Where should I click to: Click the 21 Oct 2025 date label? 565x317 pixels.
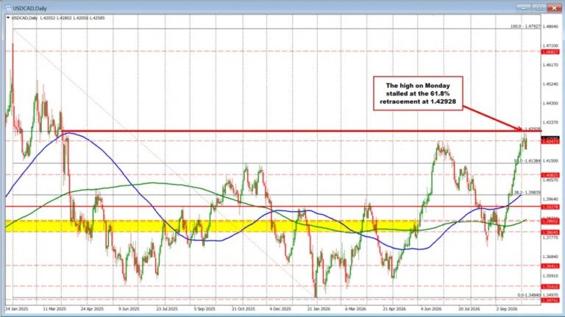point(243,309)
